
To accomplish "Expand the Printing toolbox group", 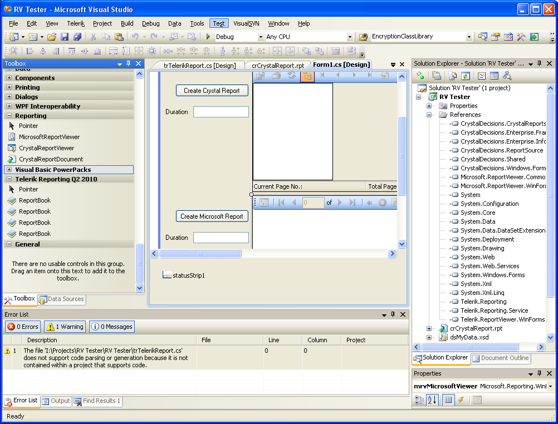I will pos(9,87).
